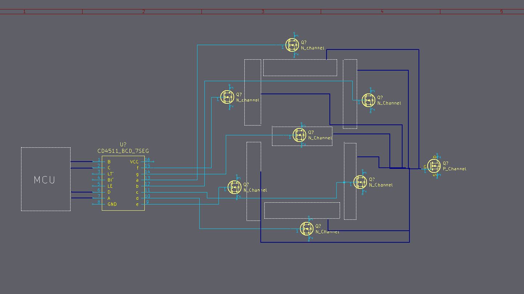Click pin number 11 on the IC
Image resolution: width=524 pixels, height=294 pixels.
tap(147, 190)
